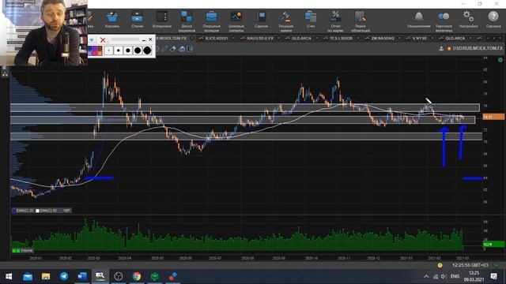Open the Котировки quotes panel
This screenshot has height=284, width=506.
click(161, 20)
